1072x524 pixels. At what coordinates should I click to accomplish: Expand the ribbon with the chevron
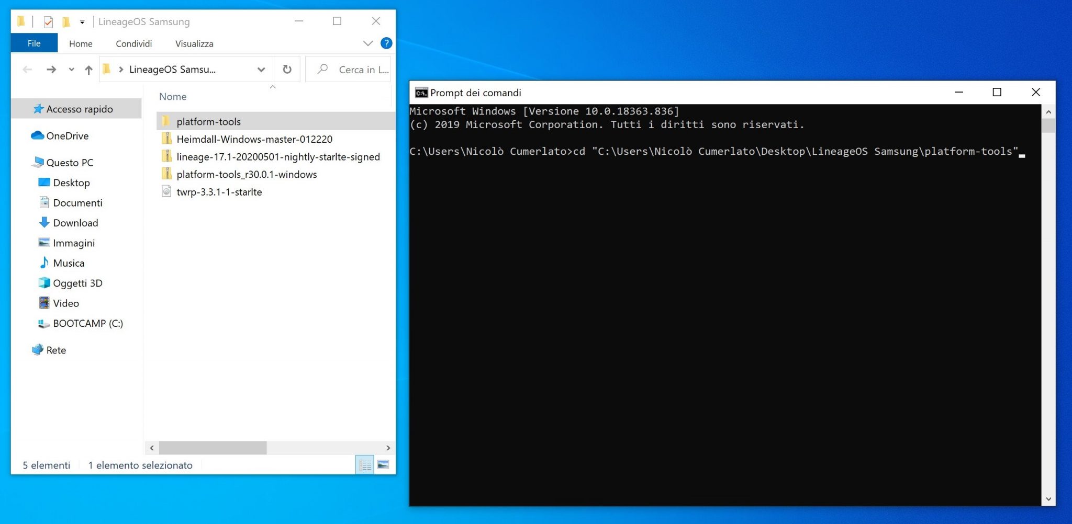click(368, 43)
